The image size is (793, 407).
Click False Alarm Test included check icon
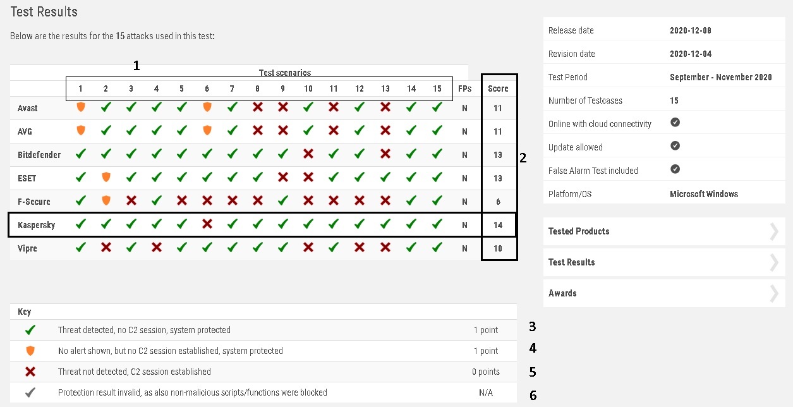675,169
